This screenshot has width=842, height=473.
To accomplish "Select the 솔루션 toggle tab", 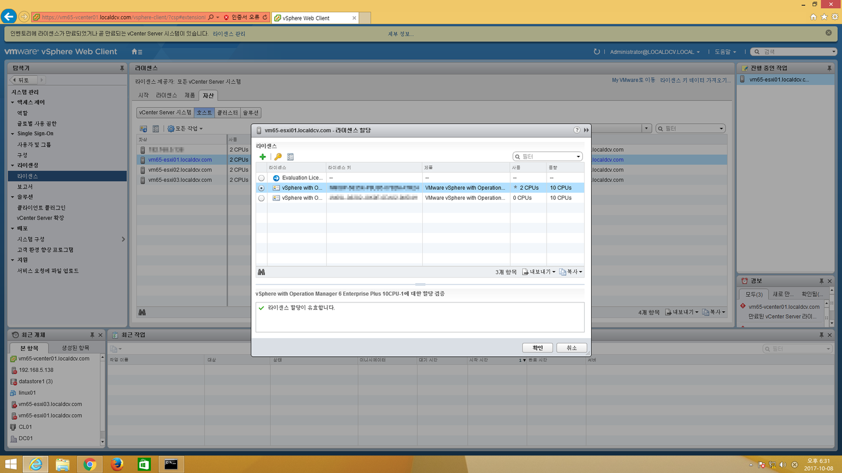I will 250,113.
